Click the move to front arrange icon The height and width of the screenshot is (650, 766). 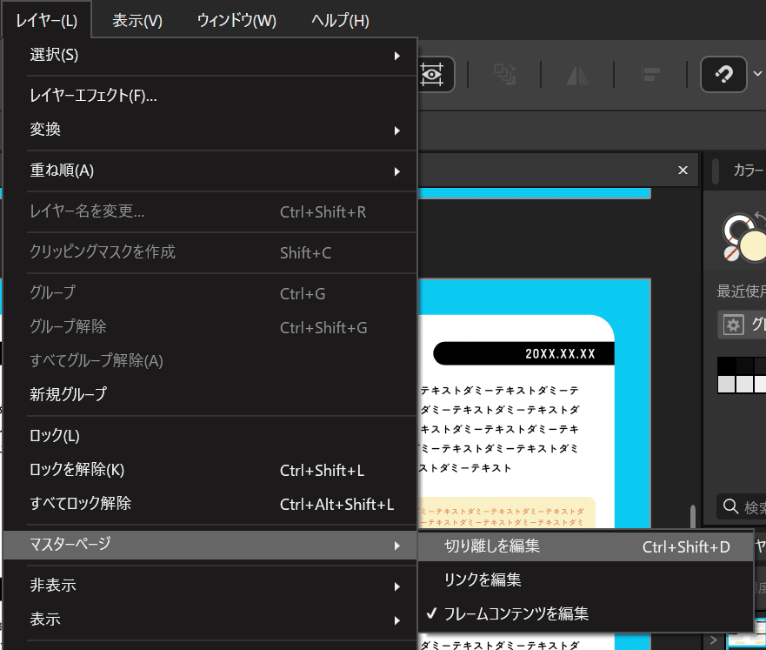(504, 75)
